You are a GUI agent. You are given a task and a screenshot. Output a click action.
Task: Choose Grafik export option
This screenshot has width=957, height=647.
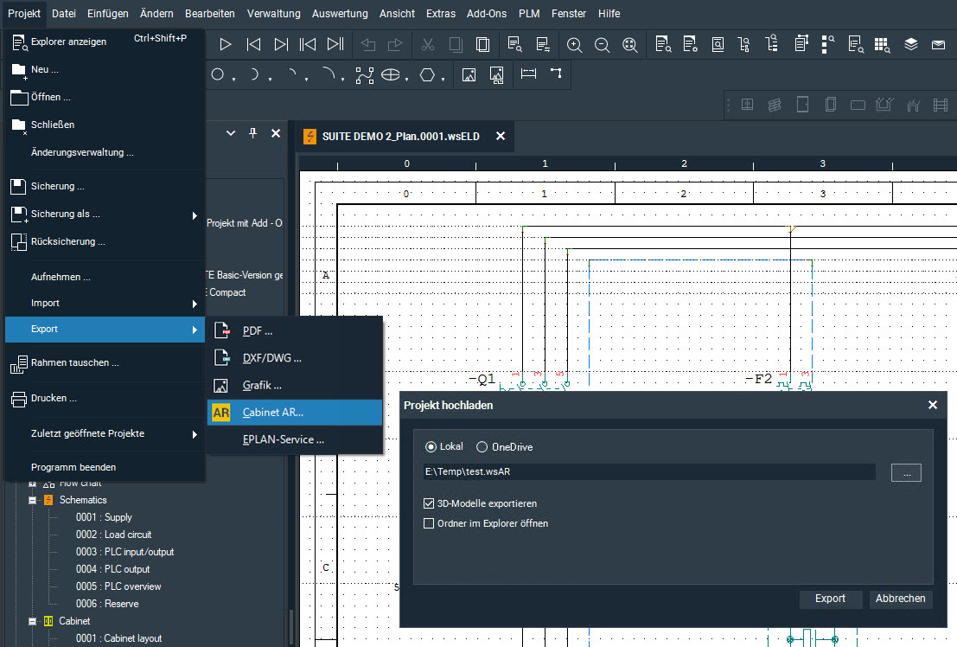[295, 386]
